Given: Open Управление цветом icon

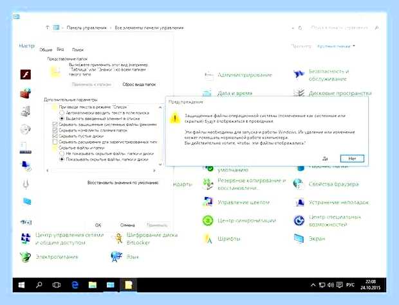Looking at the screenshot, I should coord(208,202).
